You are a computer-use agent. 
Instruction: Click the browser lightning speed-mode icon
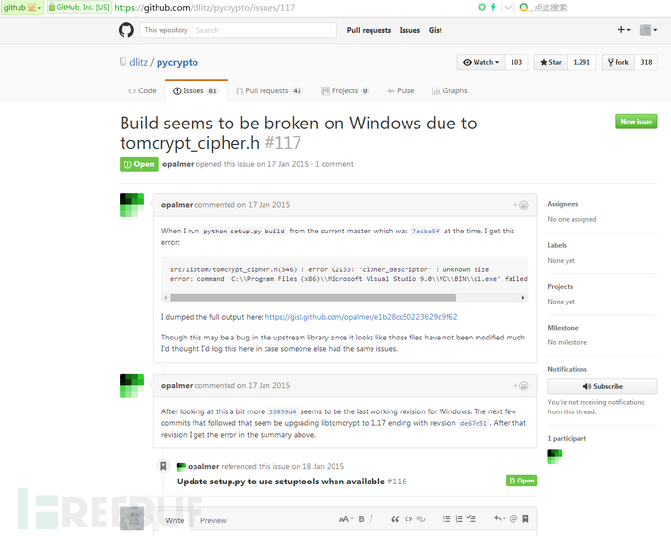click(493, 7)
